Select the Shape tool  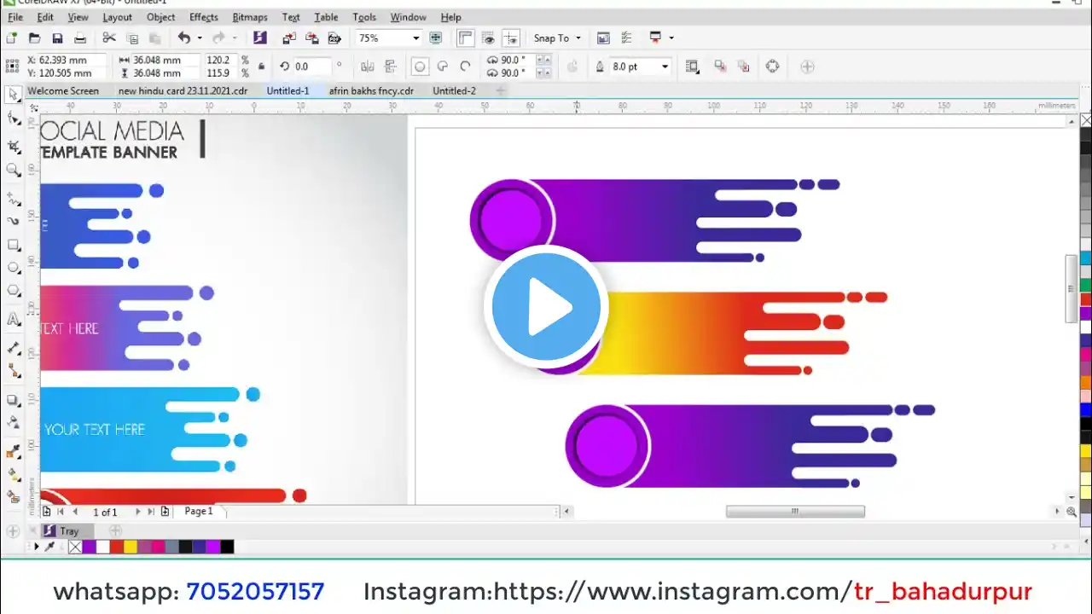coord(13,119)
